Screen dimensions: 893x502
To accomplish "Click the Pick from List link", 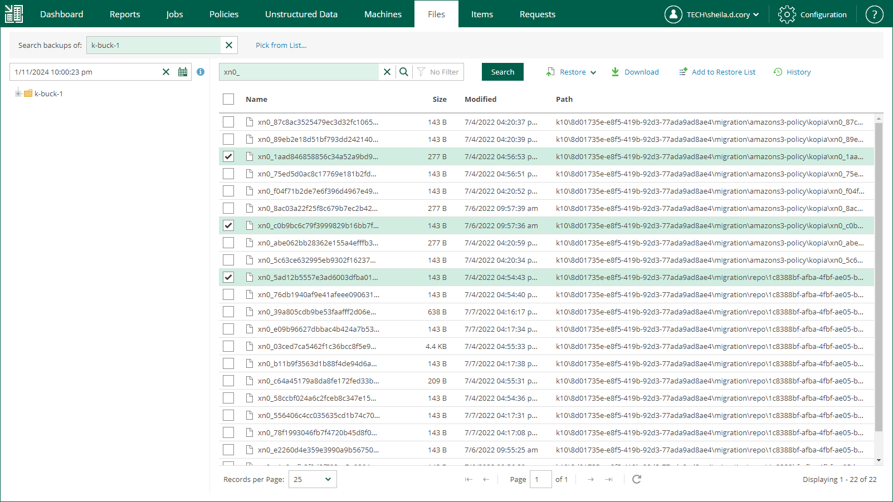I will tap(281, 45).
